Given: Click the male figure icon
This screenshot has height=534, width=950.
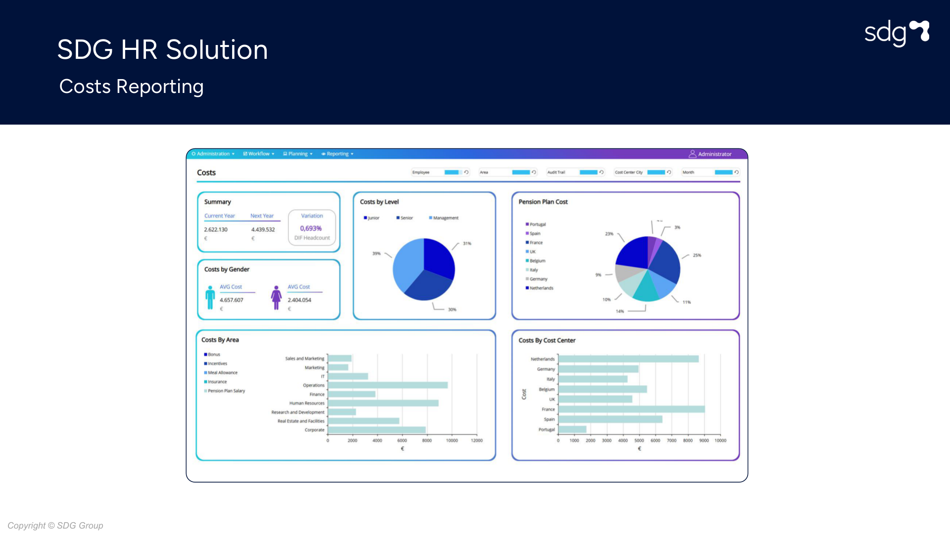Looking at the screenshot, I should pyautogui.click(x=210, y=297).
